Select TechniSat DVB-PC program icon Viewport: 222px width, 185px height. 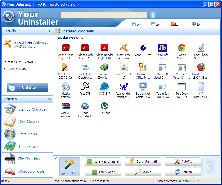click(162, 87)
